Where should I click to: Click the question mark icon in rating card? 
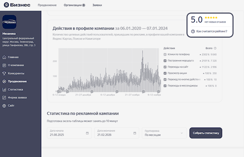coord(193,31)
